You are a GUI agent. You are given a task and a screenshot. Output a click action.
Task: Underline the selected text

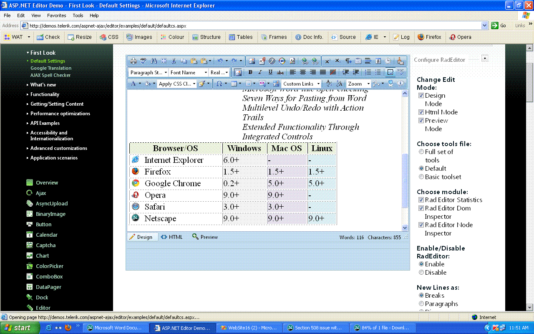[270, 72]
